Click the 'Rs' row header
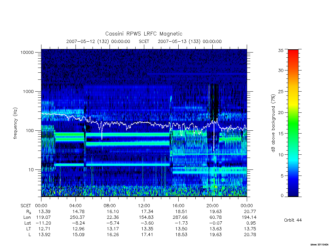 29,212
